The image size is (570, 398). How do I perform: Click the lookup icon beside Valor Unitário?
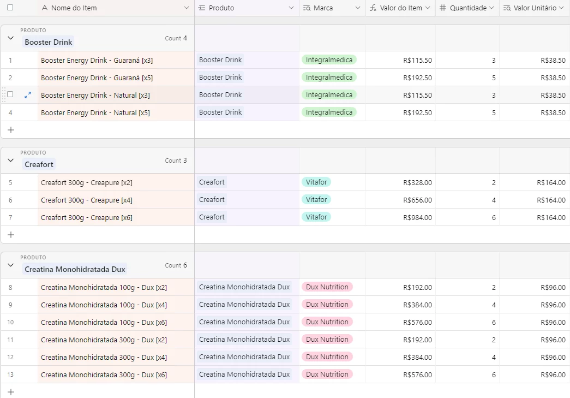[507, 8]
